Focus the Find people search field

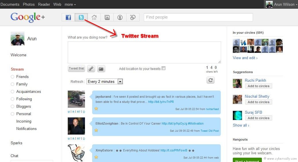(198, 17)
